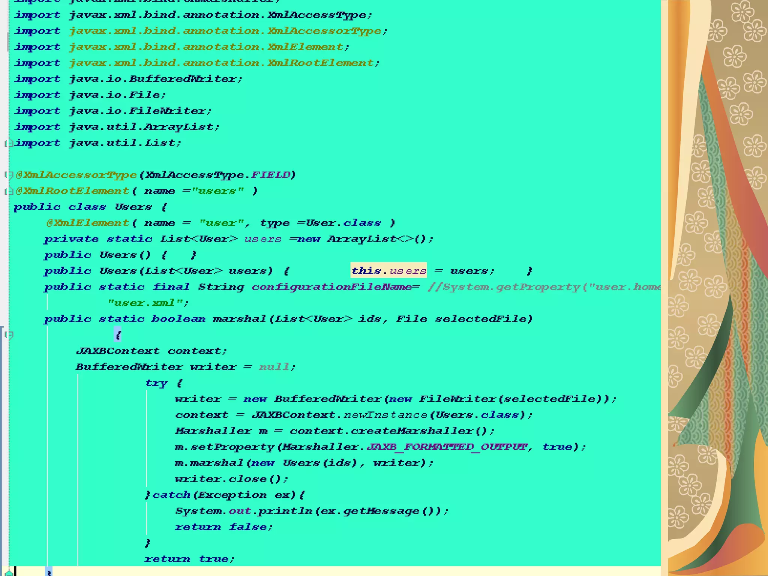Click the JAXB_FORMATTED_OUTPUT constant
The image size is (768, 576).
click(447, 447)
